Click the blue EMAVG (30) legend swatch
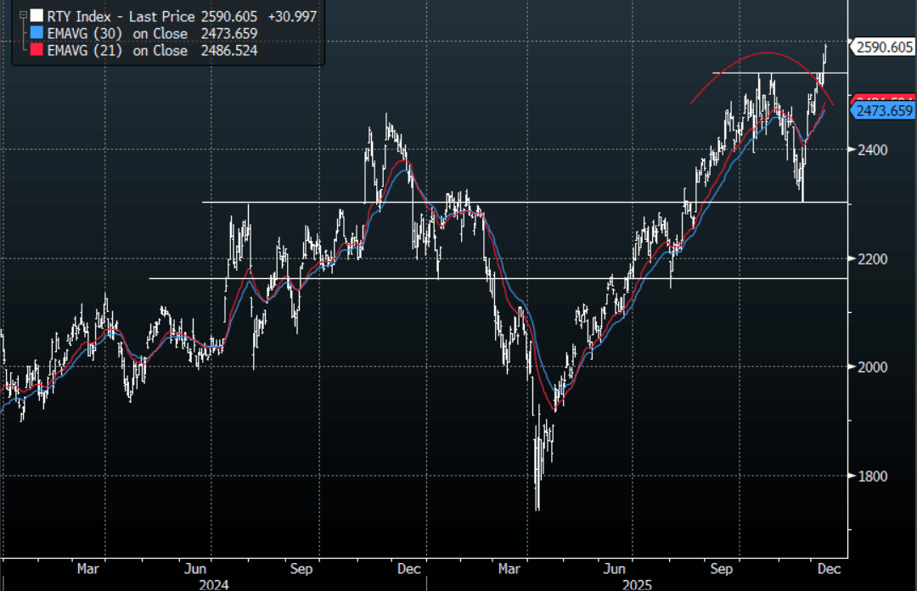 point(35,34)
